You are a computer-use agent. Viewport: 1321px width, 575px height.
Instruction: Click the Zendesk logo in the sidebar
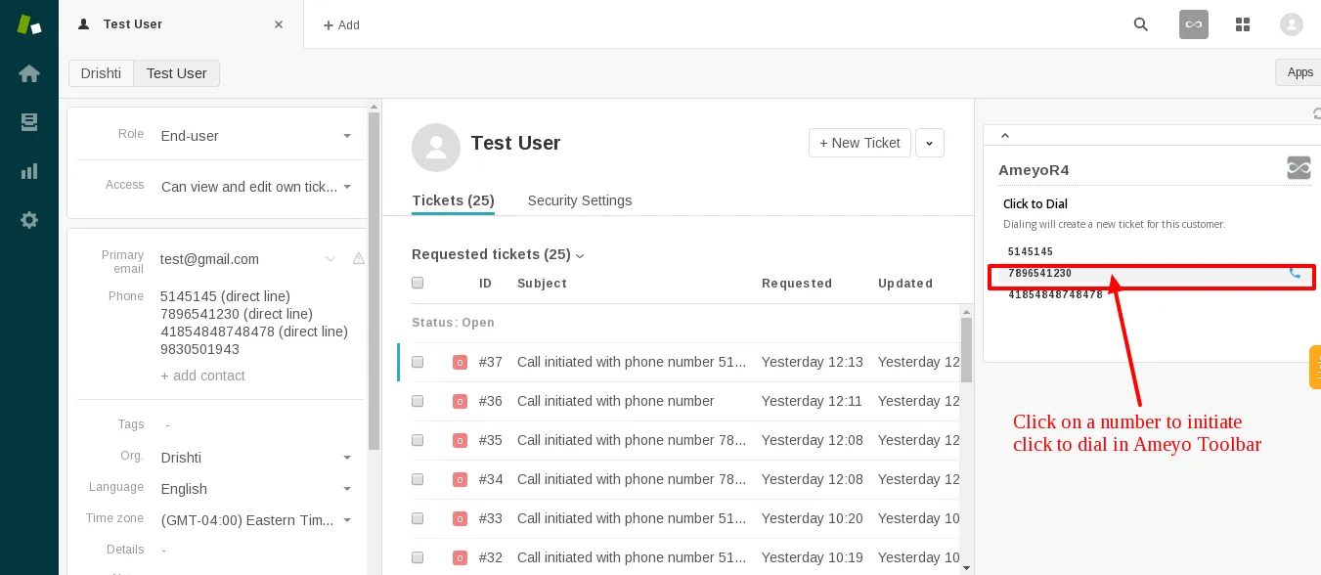pos(29,24)
